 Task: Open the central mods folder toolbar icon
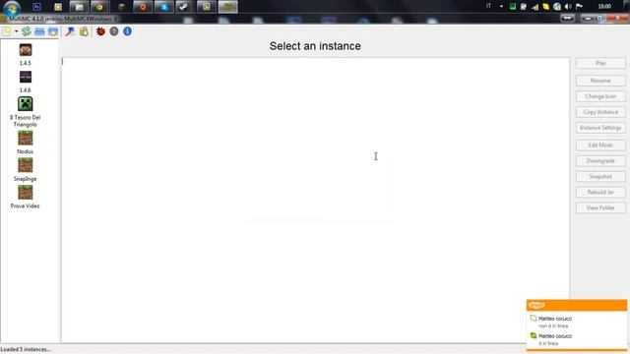coord(52,31)
